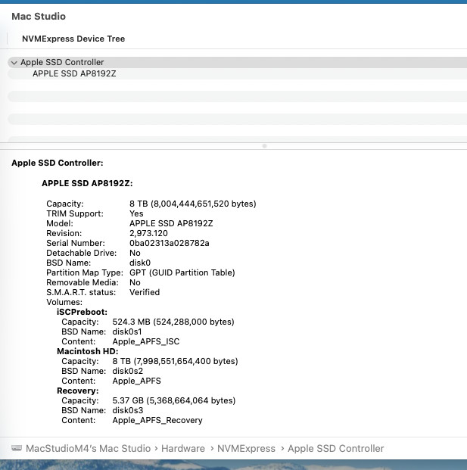
Task: Click the computer icon in the path bar
Action: coord(17,448)
